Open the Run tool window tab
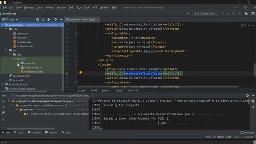The width and height of the screenshot is (256, 144). [x=6, y=132]
